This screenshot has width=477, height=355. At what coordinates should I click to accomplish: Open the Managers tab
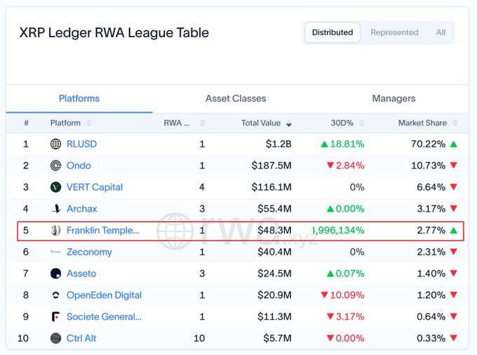(x=394, y=98)
